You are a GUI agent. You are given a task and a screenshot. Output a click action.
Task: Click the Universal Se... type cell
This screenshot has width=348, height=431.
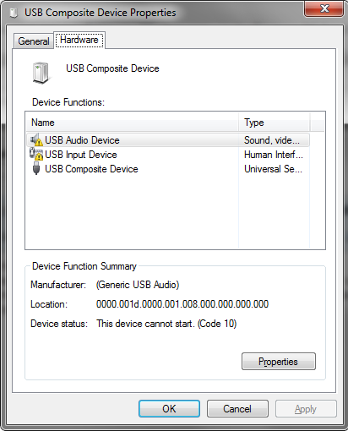273,169
